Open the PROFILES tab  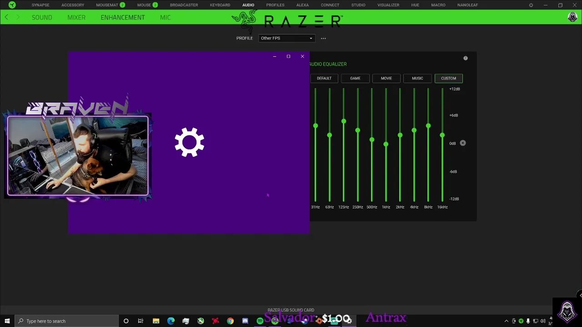click(275, 5)
